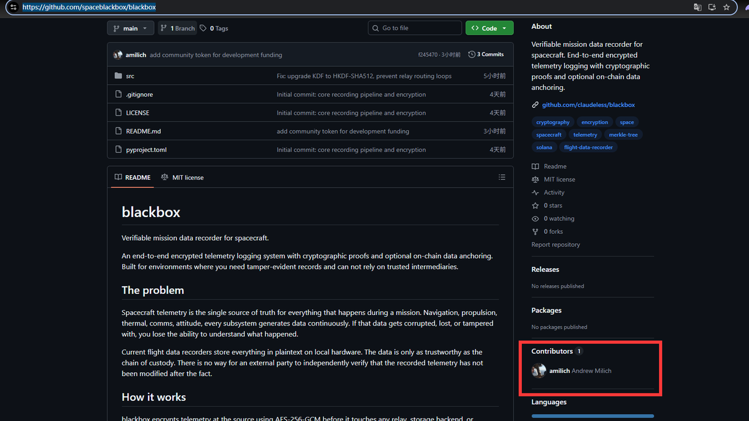Click the flight-data-recorder topic tag
This screenshot has height=421, width=749.
(589, 147)
